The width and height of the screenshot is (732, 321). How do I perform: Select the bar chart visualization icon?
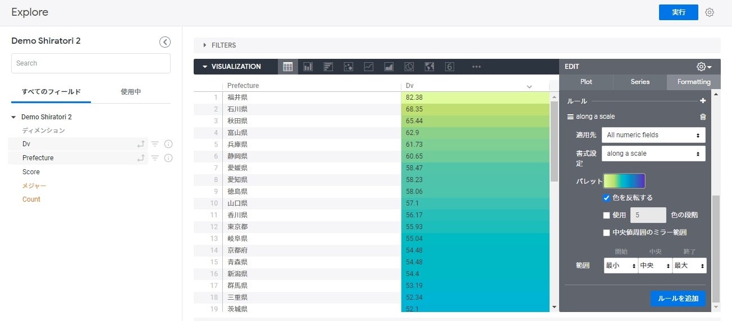click(328, 67)
